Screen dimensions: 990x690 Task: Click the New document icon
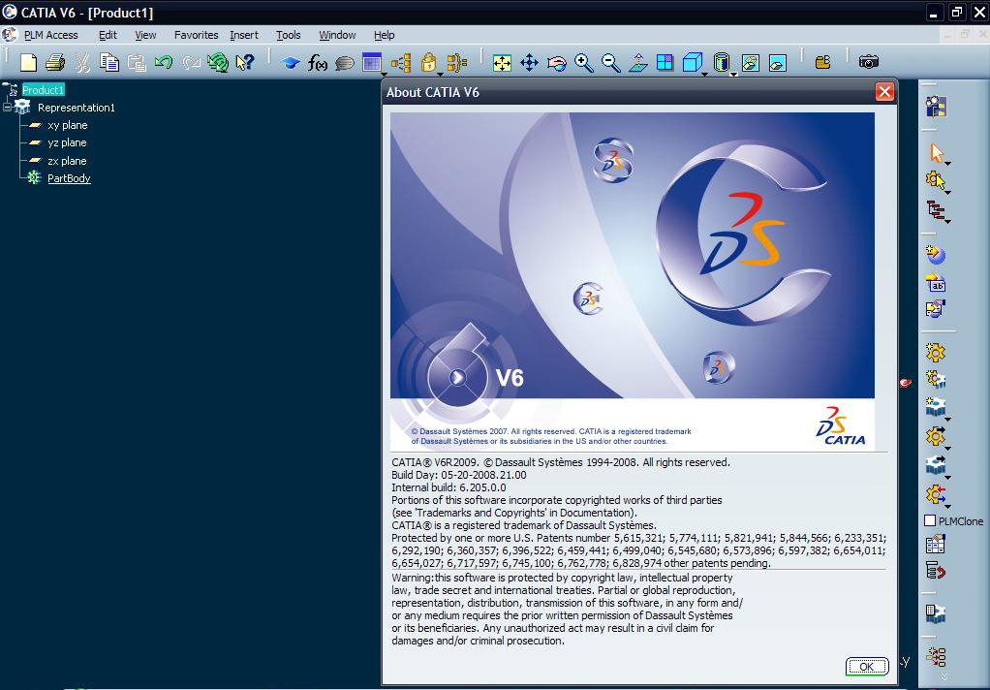[x=28, y=62]
